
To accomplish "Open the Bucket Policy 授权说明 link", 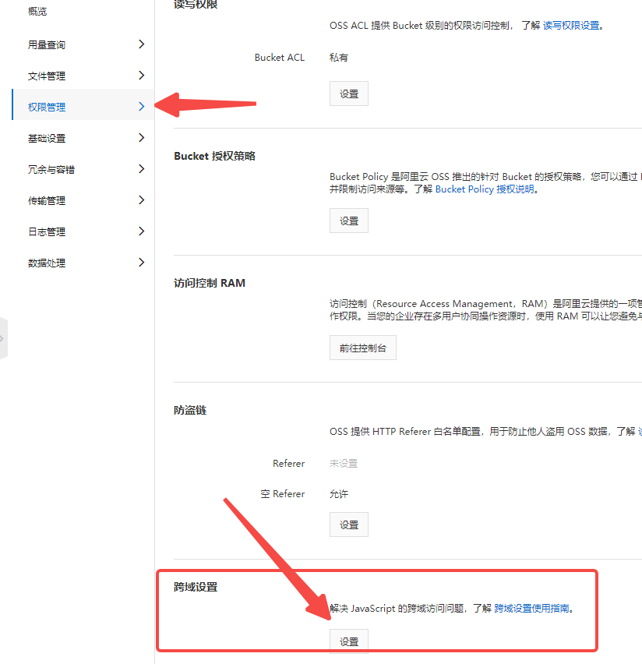I will tap(485, 189).
